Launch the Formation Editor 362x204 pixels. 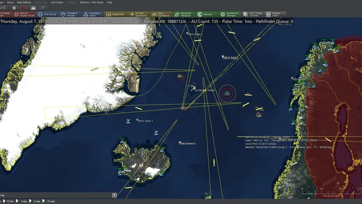(92, 15)
